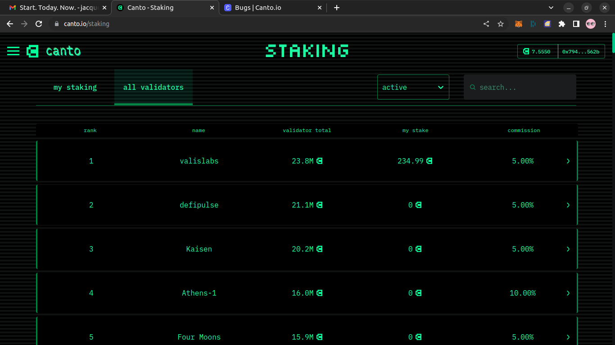Expand the defipulse row chevron
615x345 pixels.
568,205
